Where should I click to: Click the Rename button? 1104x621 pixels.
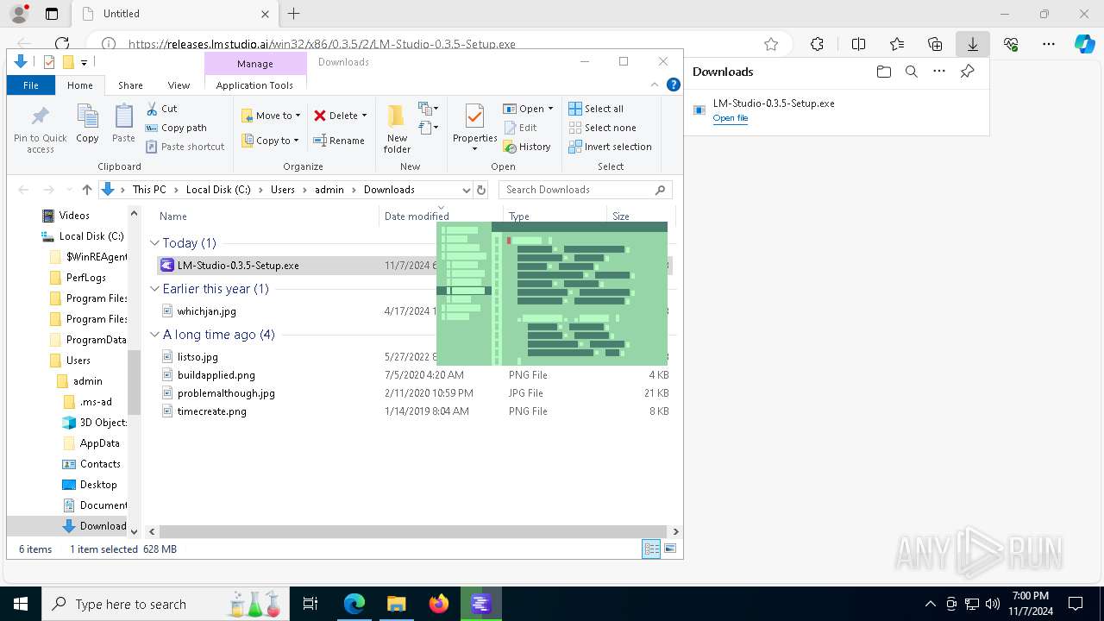pos(339,141)
